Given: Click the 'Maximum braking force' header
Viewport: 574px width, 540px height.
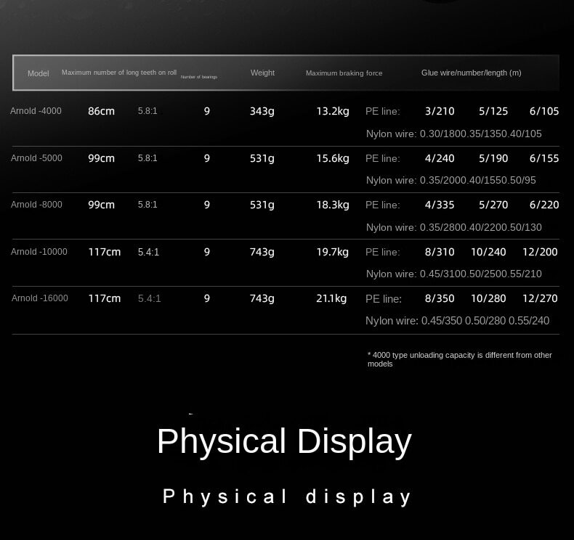Looking at the screenshot, I should (x=344, y=73).
